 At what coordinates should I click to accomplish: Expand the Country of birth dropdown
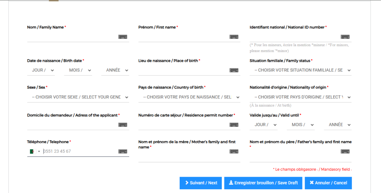tap(189, 97)
